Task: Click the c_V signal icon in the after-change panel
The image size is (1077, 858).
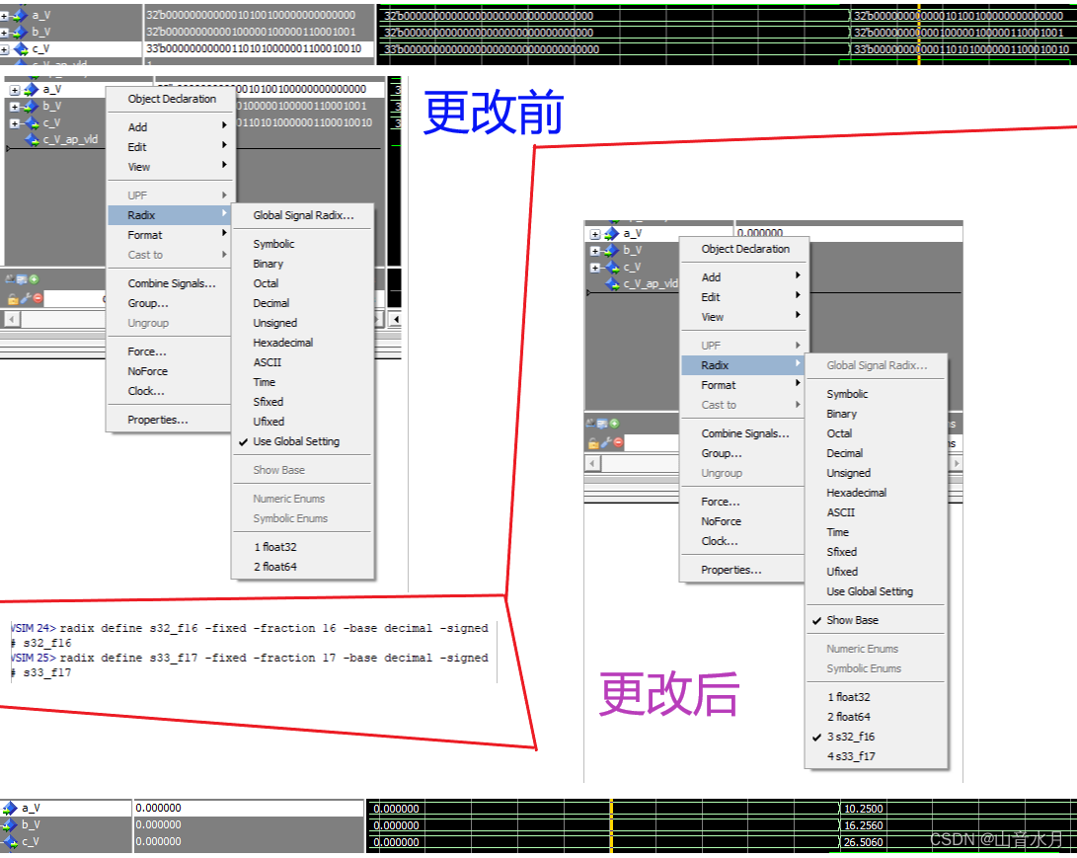Action: point(611,268)
